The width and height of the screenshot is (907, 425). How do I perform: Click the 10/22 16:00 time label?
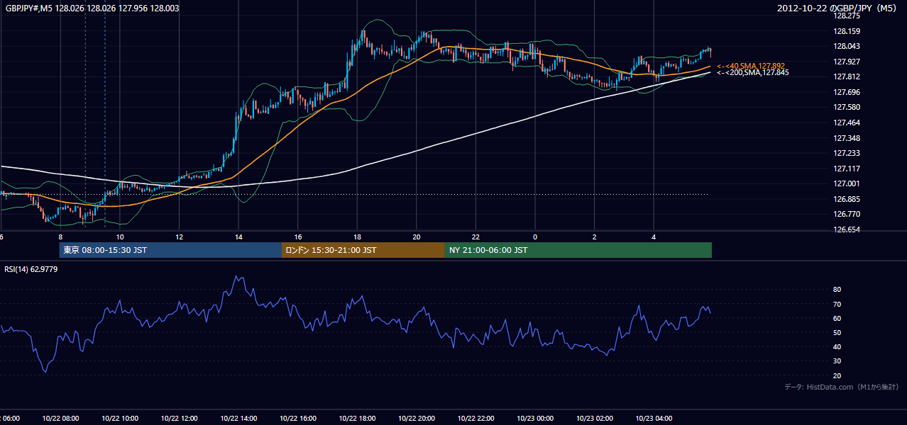point(297,419)
